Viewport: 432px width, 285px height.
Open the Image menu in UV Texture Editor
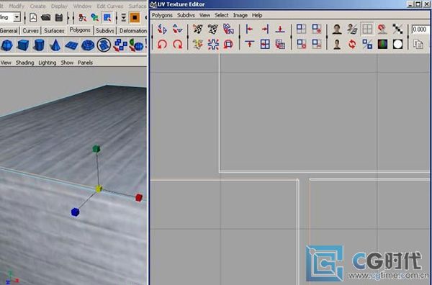pyautogui.click(x=240, y=15)
